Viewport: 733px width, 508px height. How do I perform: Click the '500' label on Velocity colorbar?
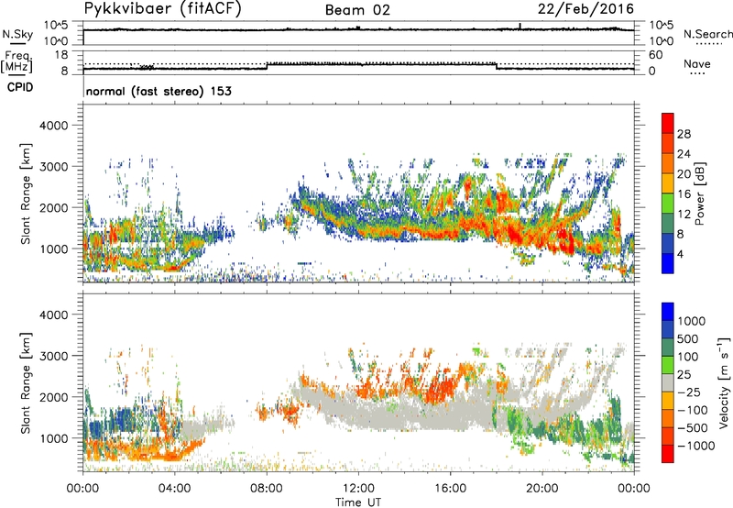(688, 339)
